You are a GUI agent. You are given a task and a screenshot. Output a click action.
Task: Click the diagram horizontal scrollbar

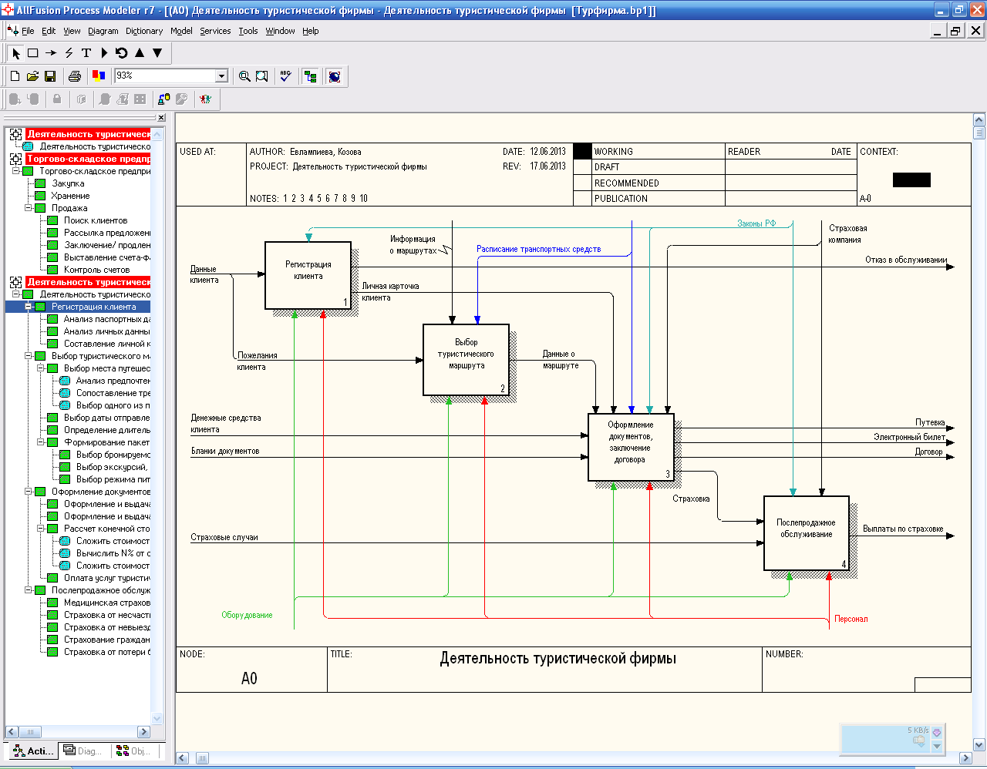tap(574, 758)
